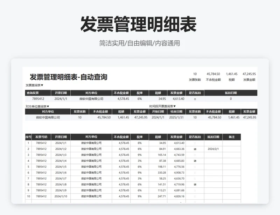280x215 pixels.
Task: Select the 发票金额 cell 4,663.36
Action: 176,149
